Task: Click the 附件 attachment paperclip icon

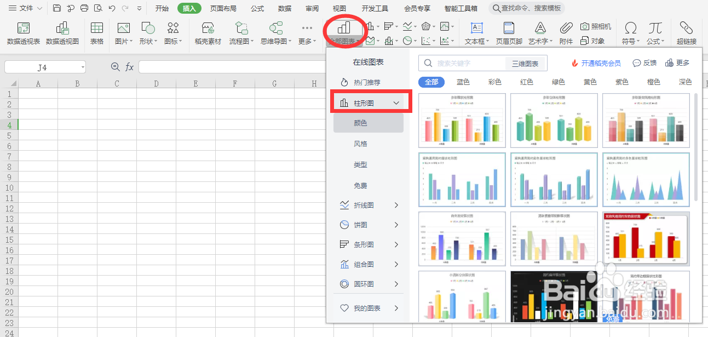Action: (566, 33)
